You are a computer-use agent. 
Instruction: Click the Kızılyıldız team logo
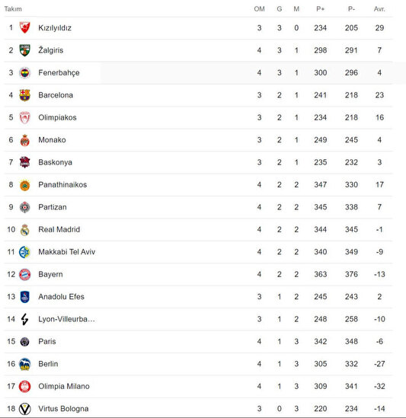tap(25, 27)
